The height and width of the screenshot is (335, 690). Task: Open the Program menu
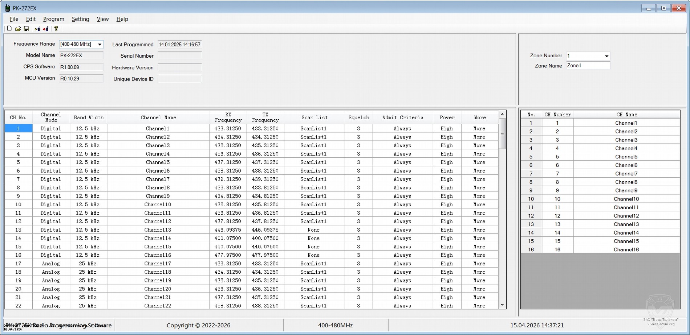[x=53, y=19]
